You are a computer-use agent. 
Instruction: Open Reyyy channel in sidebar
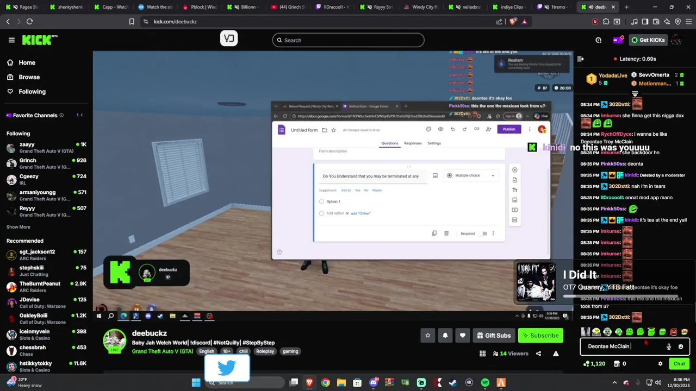click(46, 212)
